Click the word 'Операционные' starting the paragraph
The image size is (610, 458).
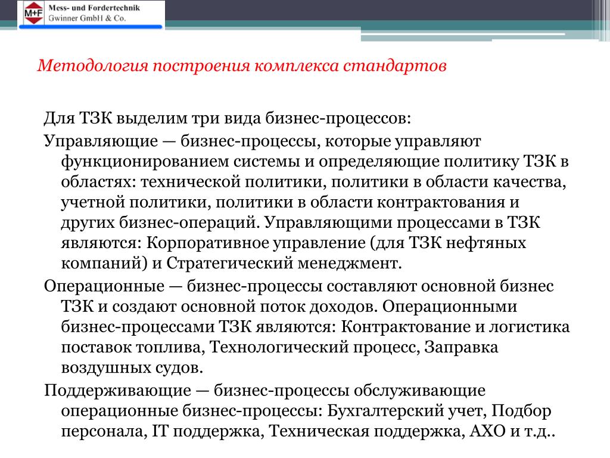[x=104, y=286]
